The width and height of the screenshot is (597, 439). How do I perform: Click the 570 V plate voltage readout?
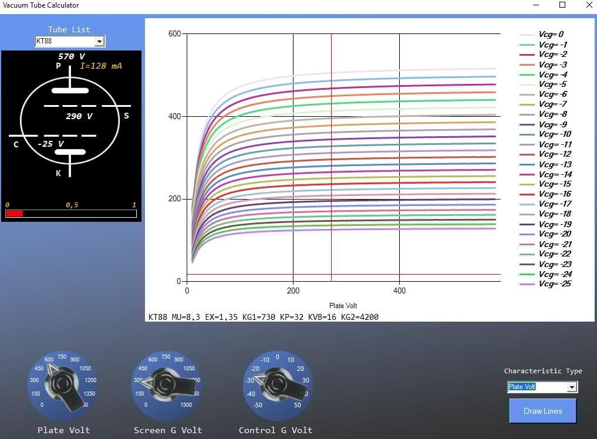tap(71, 57)
